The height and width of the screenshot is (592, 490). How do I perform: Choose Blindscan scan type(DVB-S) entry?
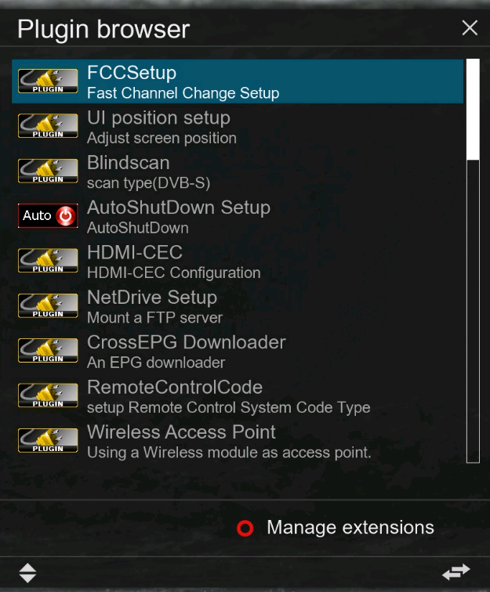[x=238, y=171]
